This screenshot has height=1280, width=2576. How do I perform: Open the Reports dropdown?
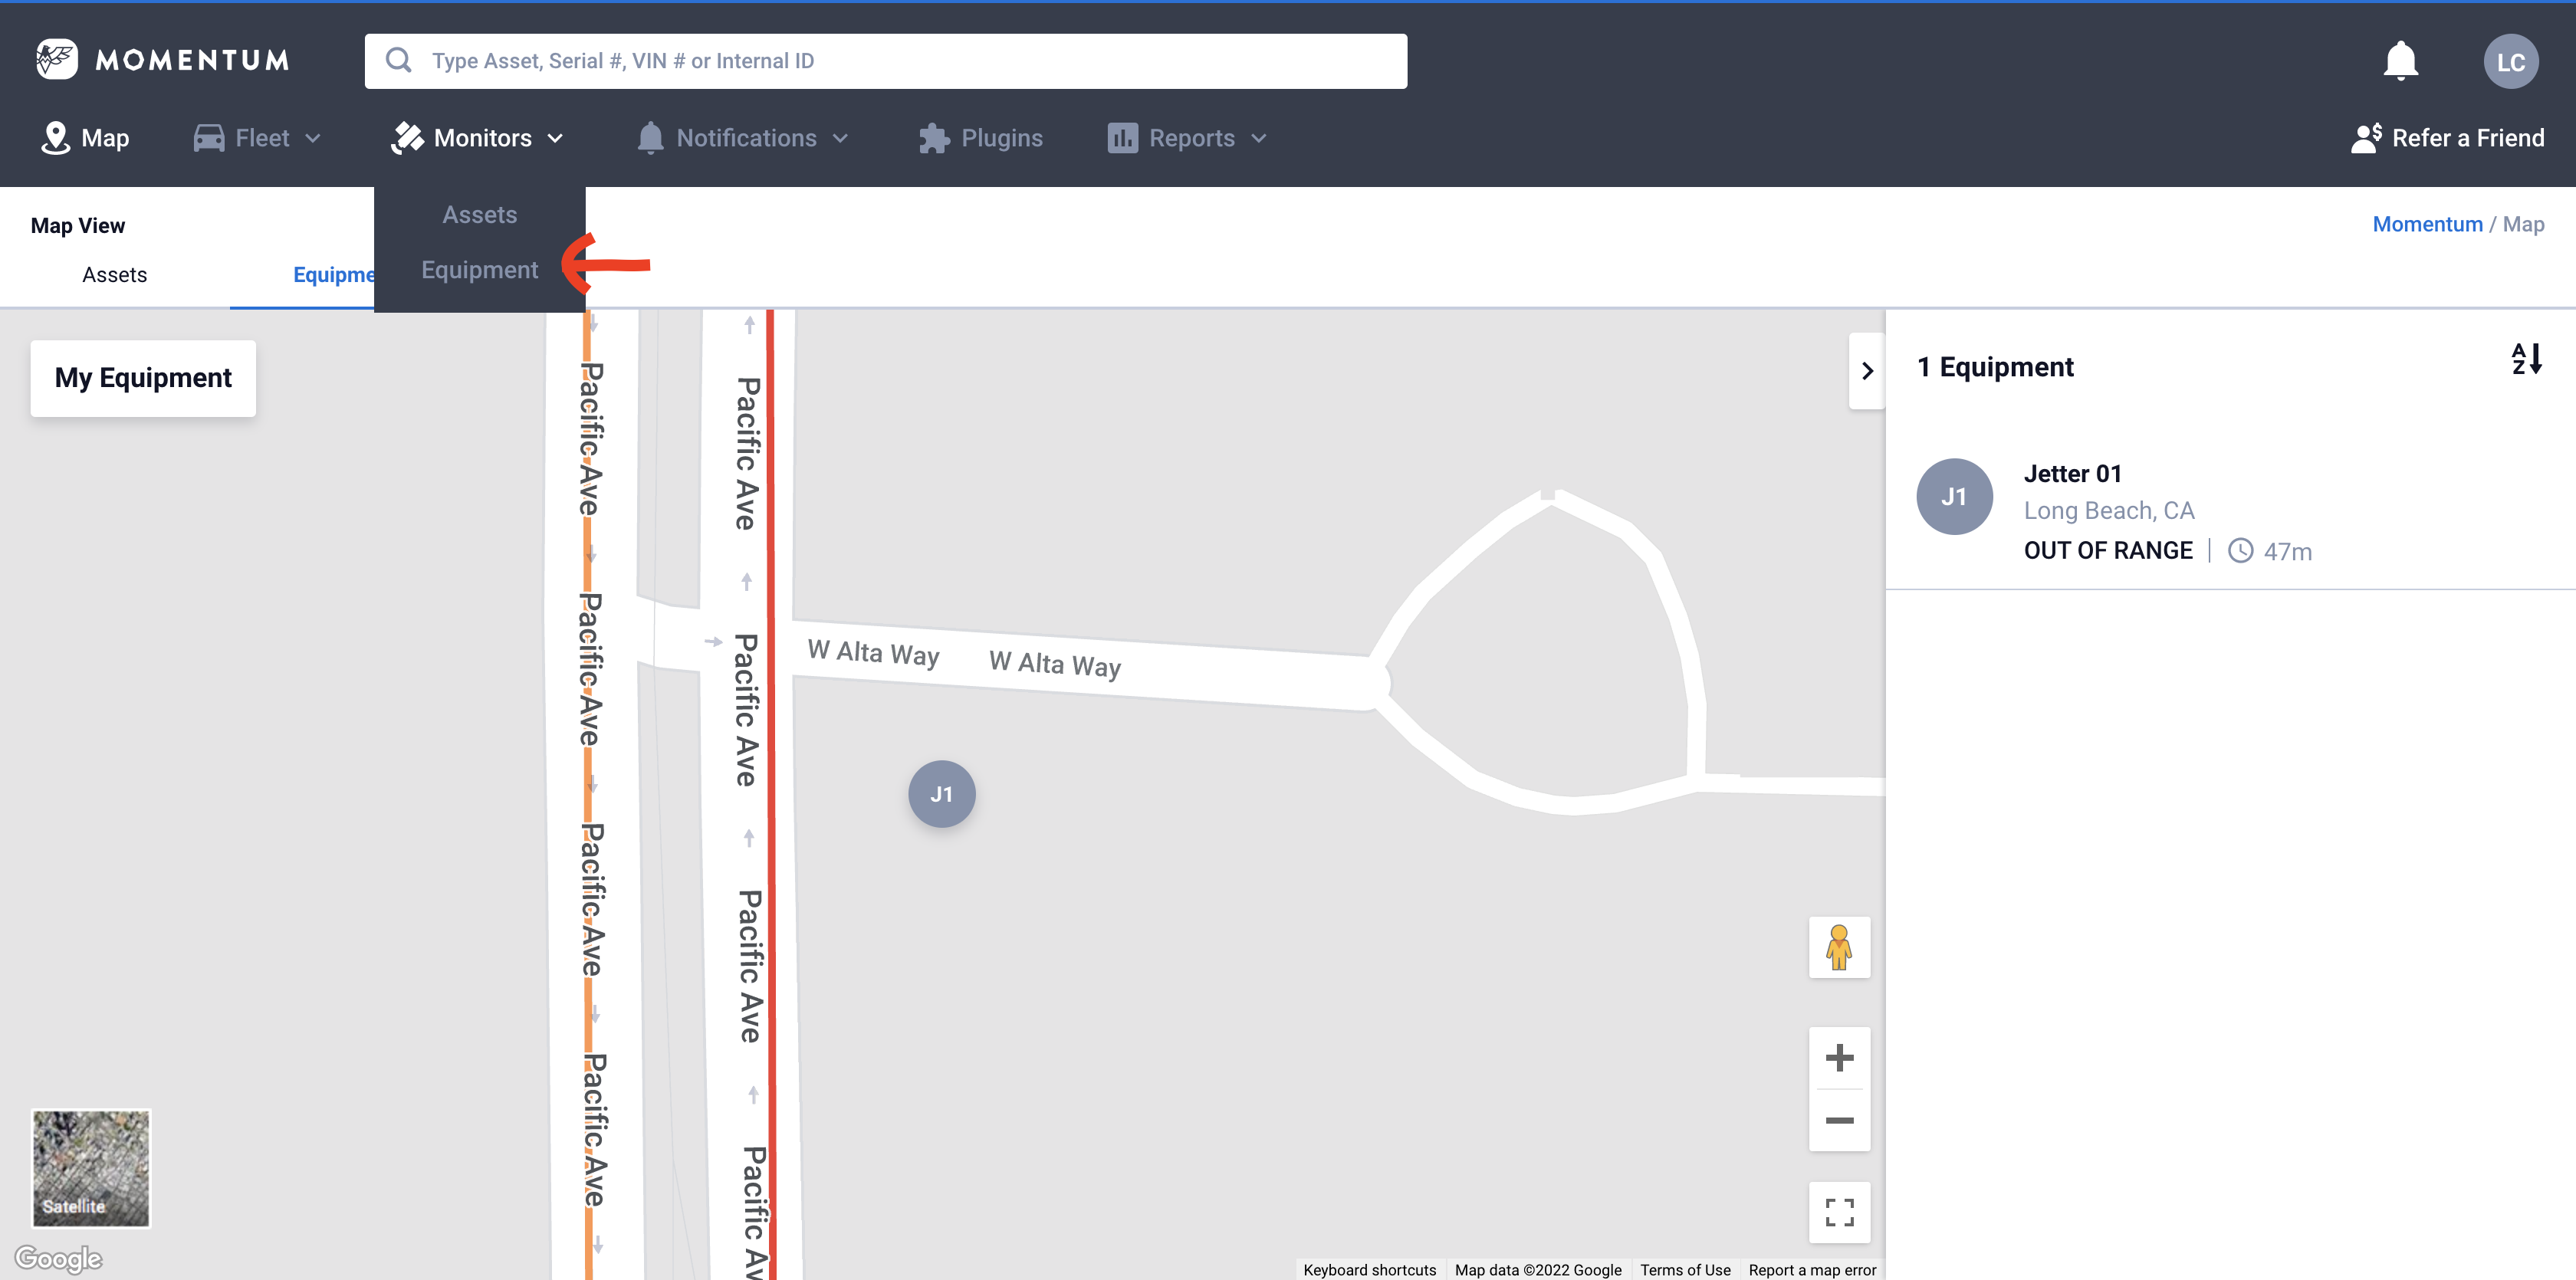(1186, 137)
